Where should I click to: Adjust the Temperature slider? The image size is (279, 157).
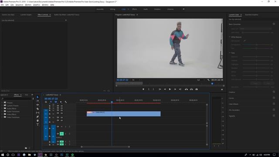click(256, 44)
